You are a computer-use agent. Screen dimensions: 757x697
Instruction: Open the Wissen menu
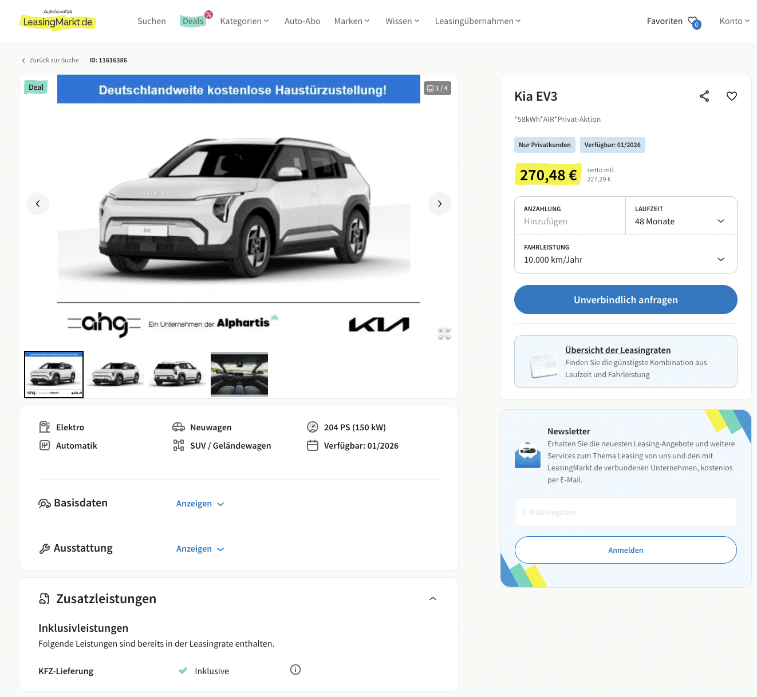click(x=403, y=21)
